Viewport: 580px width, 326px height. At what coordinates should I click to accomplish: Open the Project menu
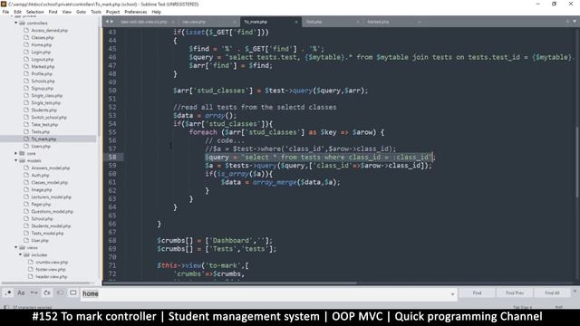click(112, 12)
